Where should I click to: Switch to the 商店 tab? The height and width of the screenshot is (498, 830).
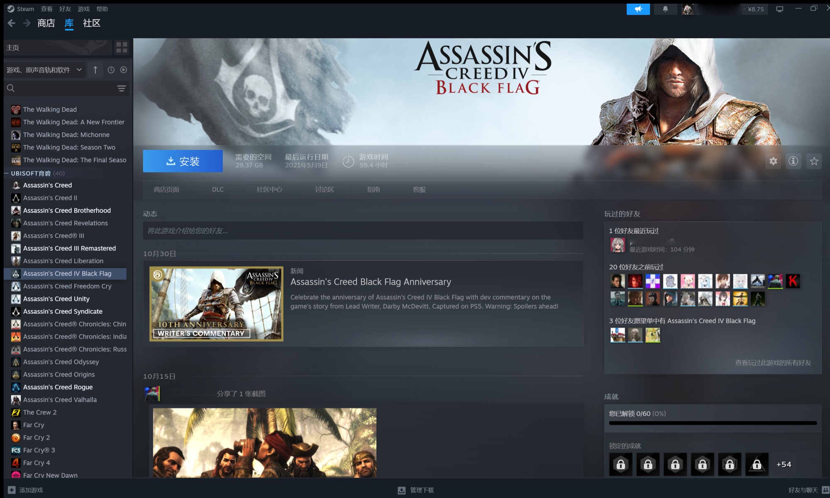(46, 23)
